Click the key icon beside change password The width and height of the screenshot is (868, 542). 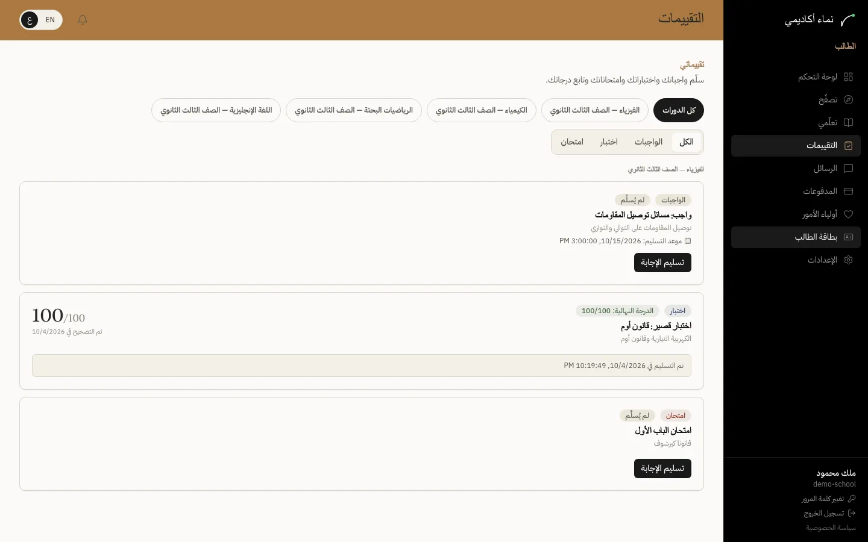852,499
